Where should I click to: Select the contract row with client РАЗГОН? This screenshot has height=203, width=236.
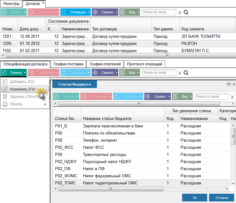pyautogui.click(x=118, y=44)
